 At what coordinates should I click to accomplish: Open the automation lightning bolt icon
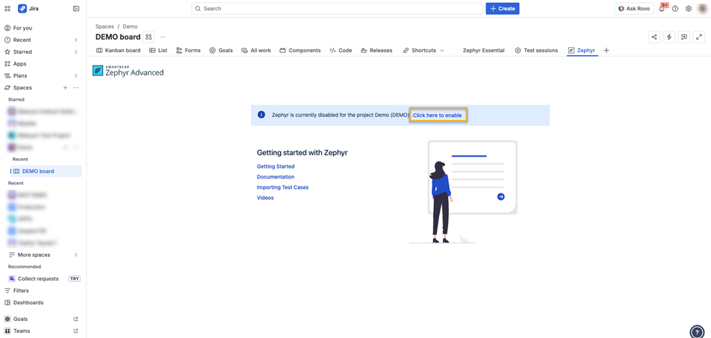669,37
